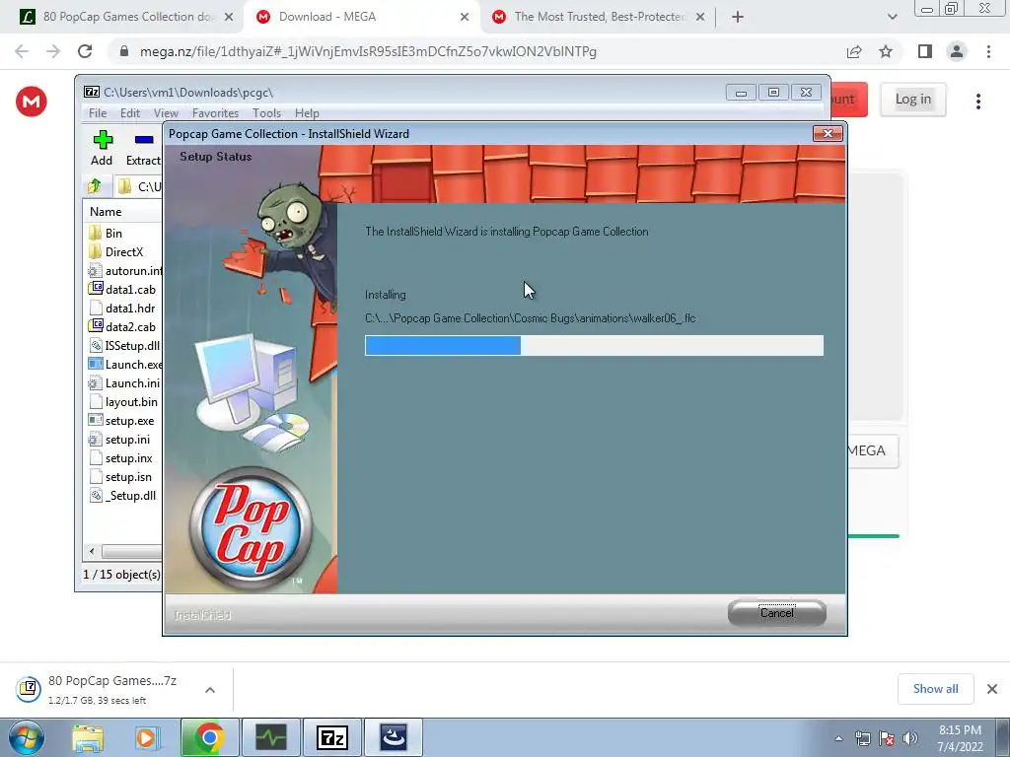This screenshot has width=1010, height=757.
Task: Click the InstallShield taskbar button
Action: [x=394, y=737]
